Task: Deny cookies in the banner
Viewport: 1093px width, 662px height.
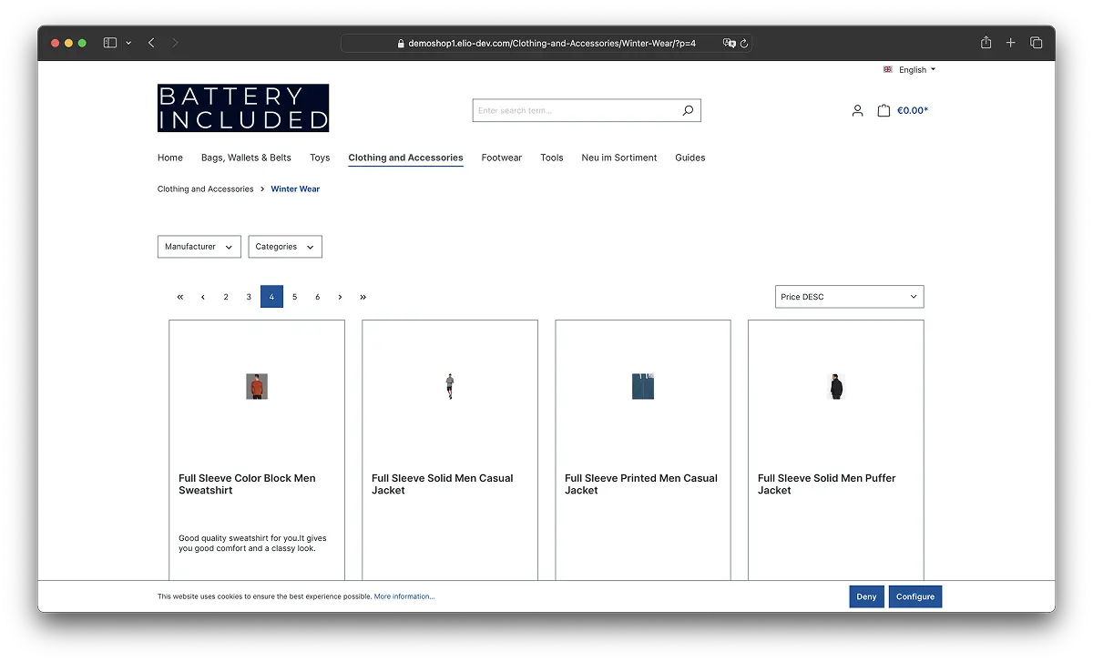Action: [x=865, y=596]
